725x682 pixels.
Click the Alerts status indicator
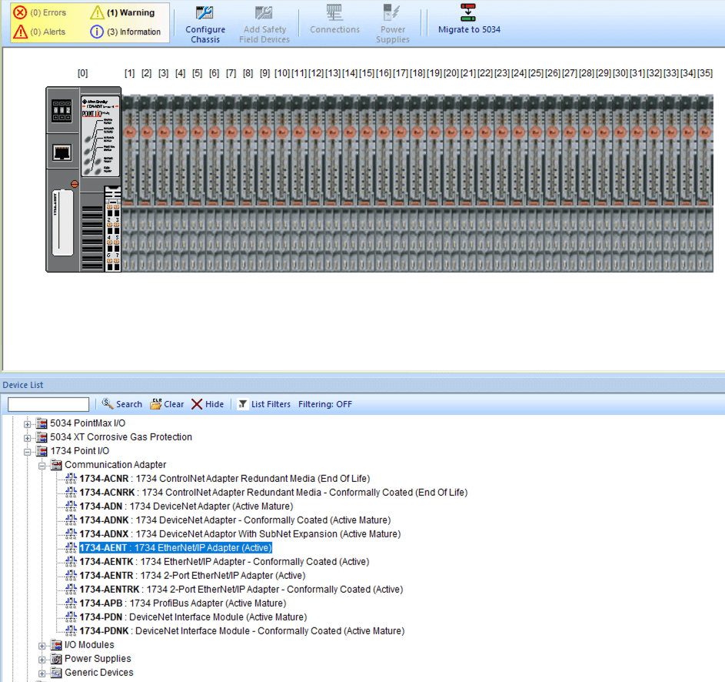21,32
